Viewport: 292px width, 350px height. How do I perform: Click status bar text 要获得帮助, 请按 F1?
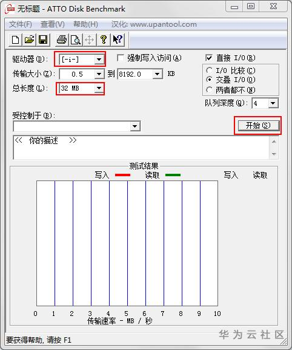(39, 340)
